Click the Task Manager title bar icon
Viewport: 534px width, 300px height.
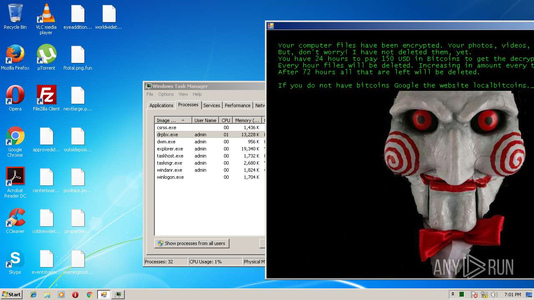[149, 86]
